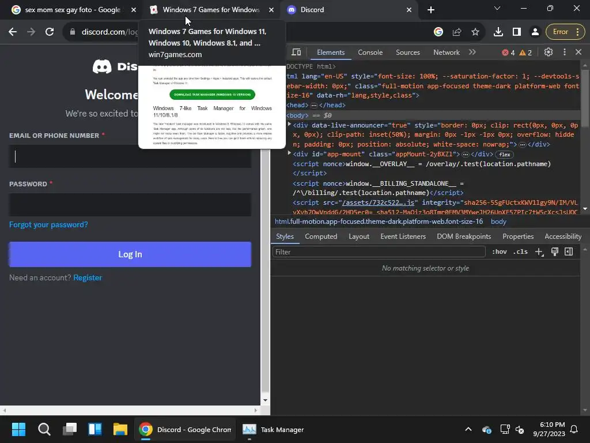Open the Accessibility tab
The width and height of the screenshot is (590, 443).
pos(563,236)
